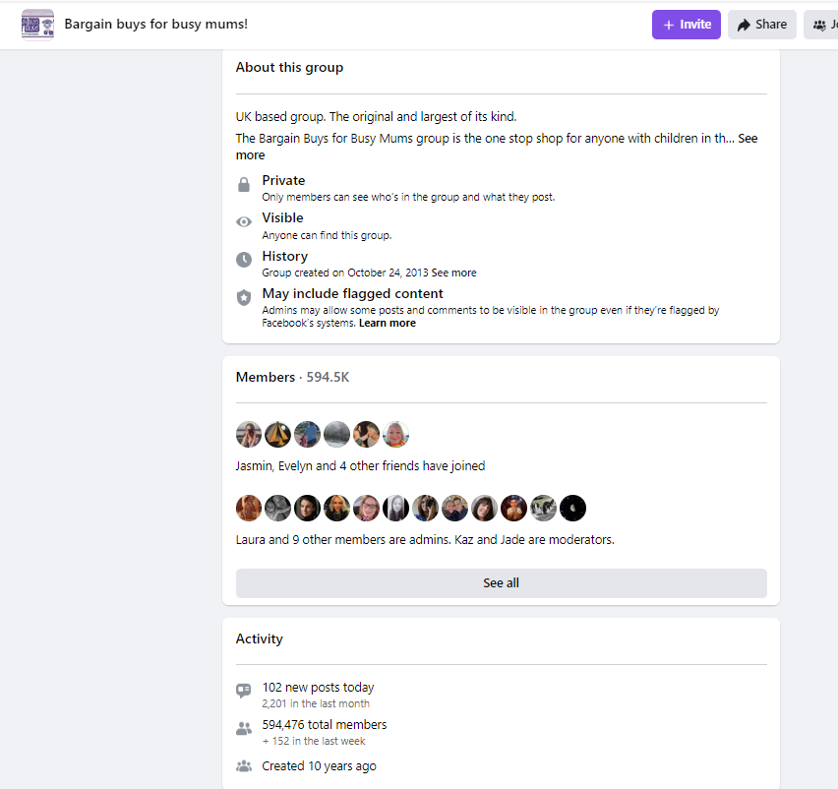The width and height of the screenshot is (838, 789).
Task: Click the Private lock icon
Action: tap(244, 185)
